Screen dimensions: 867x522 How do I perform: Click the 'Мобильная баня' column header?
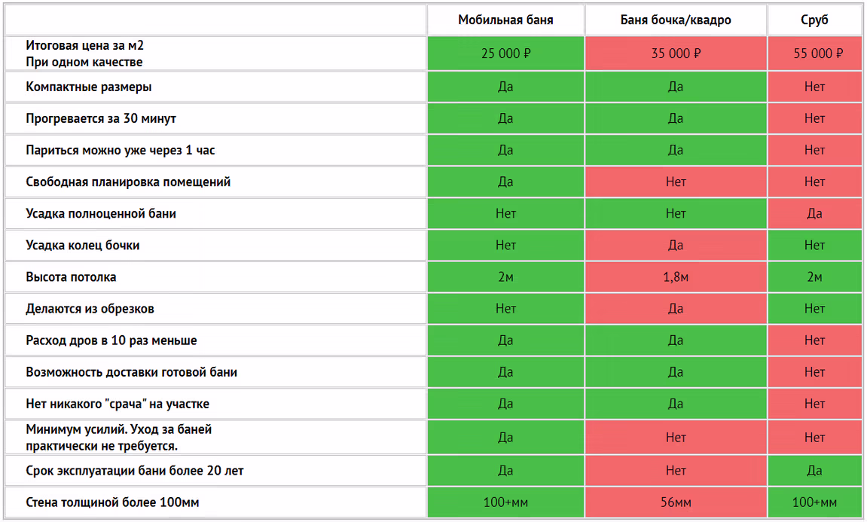[x=505, y=20]
